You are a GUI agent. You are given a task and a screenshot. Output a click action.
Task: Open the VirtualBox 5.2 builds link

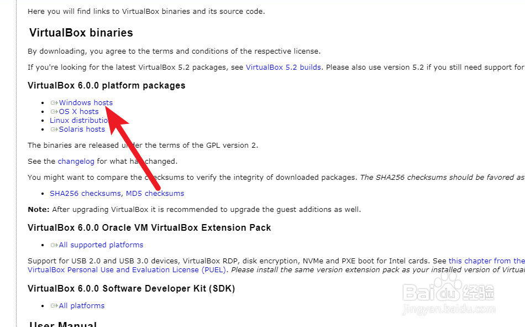point(283,67)
